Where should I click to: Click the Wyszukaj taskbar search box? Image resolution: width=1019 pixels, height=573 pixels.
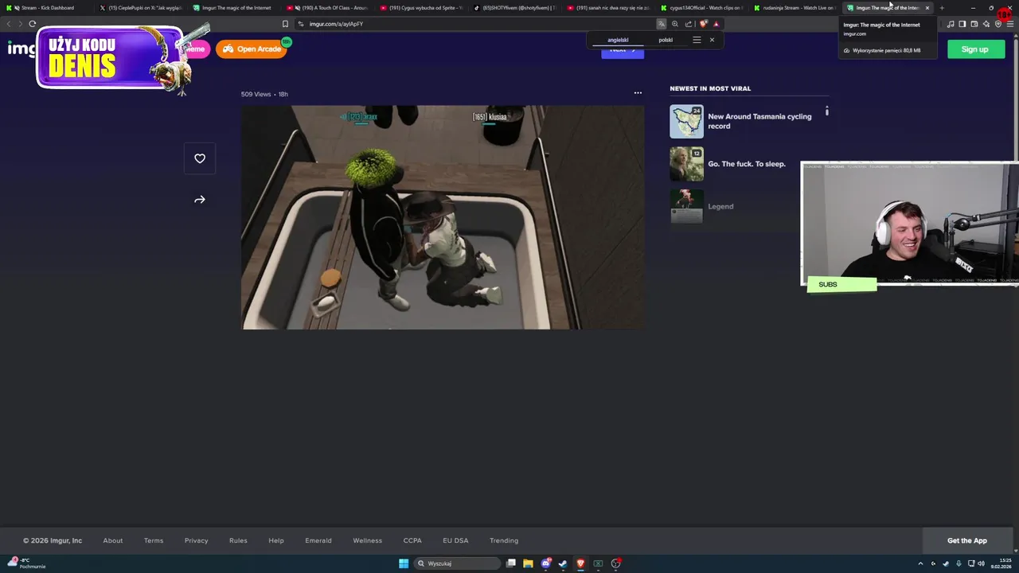pos(457,563)
